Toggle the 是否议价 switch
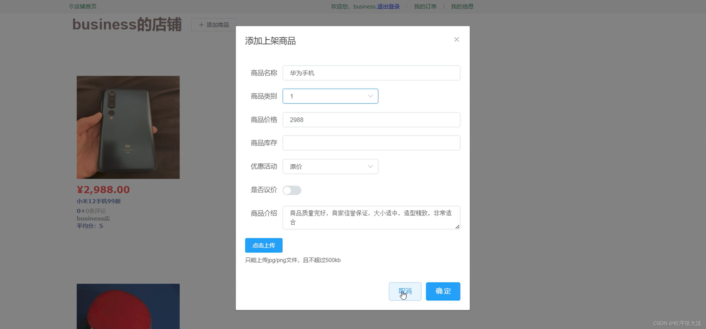 292,190
